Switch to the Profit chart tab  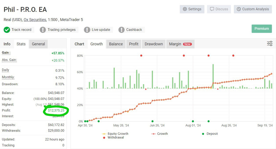(x=134, y=44)
